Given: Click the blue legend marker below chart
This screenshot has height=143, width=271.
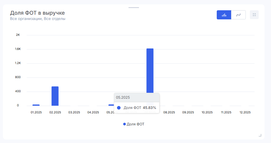Looking at the screenshot, I should [124, 124].
